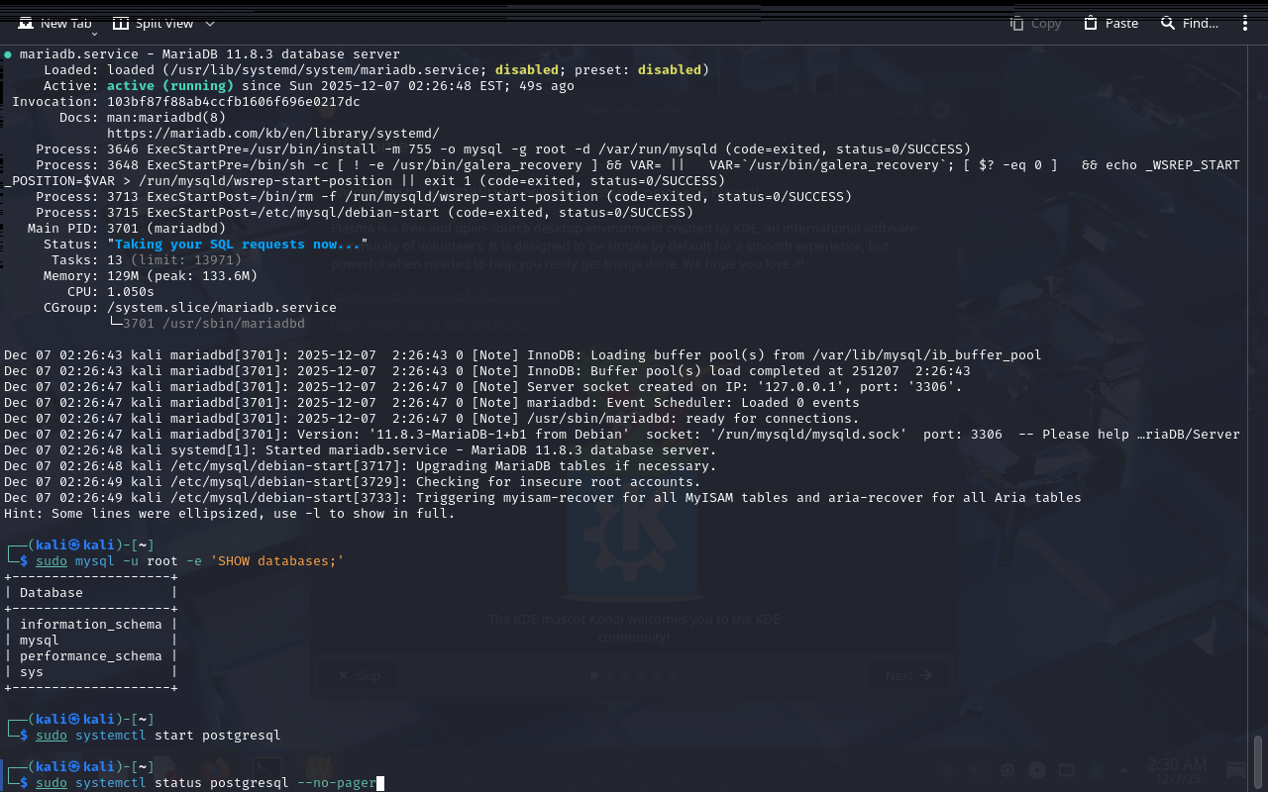The width and height of the screenshot is (1268, 792).
Task: Click the scrollbar track above the handle
Action: pyautogui.click(x=1258, y=396)
